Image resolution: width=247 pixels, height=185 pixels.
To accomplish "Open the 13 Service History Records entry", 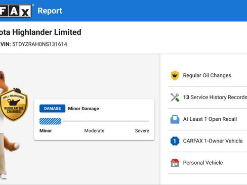I will [x=208, y=98].
